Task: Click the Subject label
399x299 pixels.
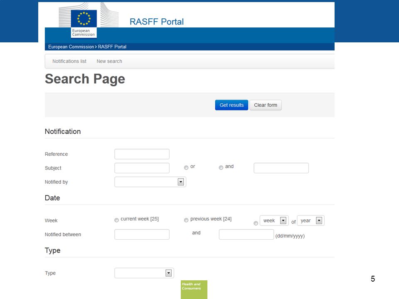Action: pyautogui.click(x=53, y=168)
